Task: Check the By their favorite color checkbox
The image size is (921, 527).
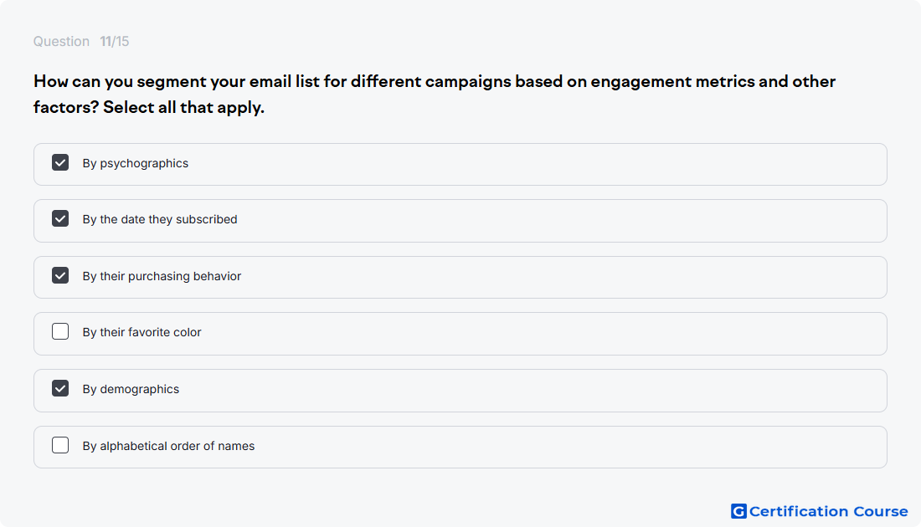Action: point(60,331)
